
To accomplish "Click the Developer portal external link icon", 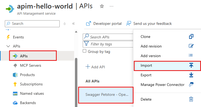I will (89, 23).
